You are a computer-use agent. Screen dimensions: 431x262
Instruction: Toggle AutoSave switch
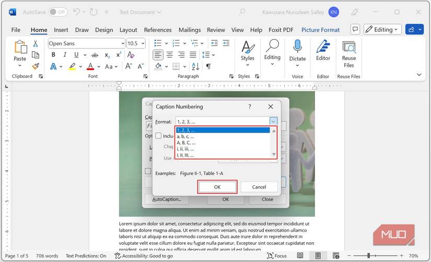57,12
